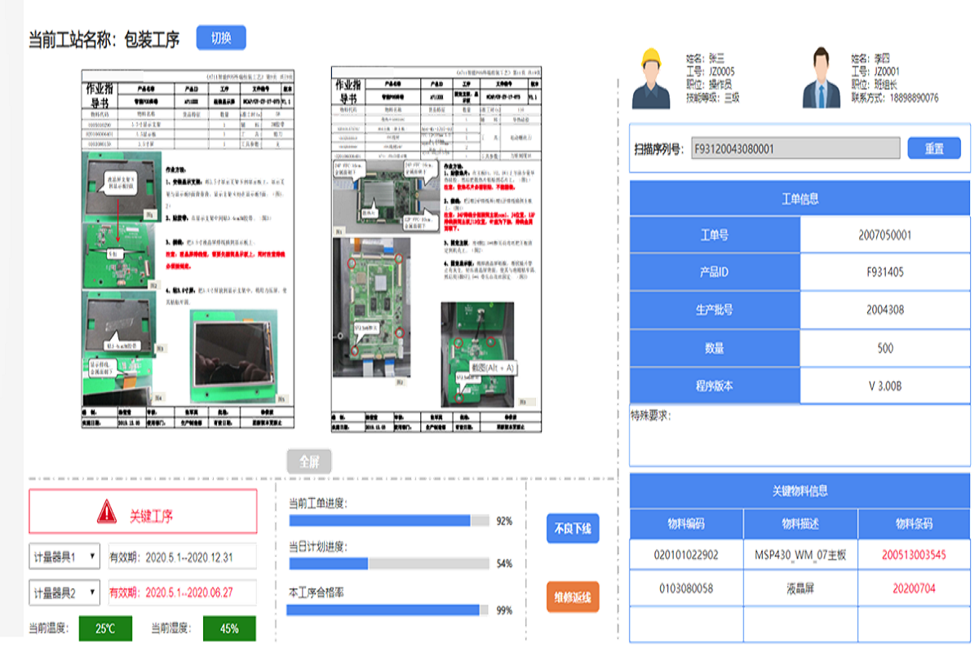
Task: Click the 特殊要求 special requirements text area
Action: [x=800, y=436]
